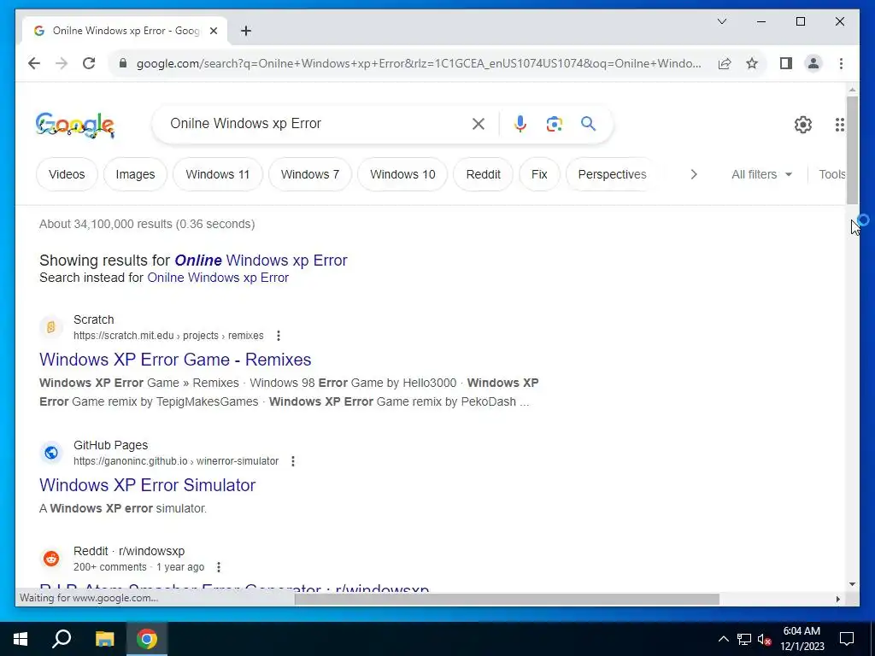The height and width of the screenshot is (656, 875).
Task: Close the Onilne Windows xp Error tab
Action: [x=213, y=31]
